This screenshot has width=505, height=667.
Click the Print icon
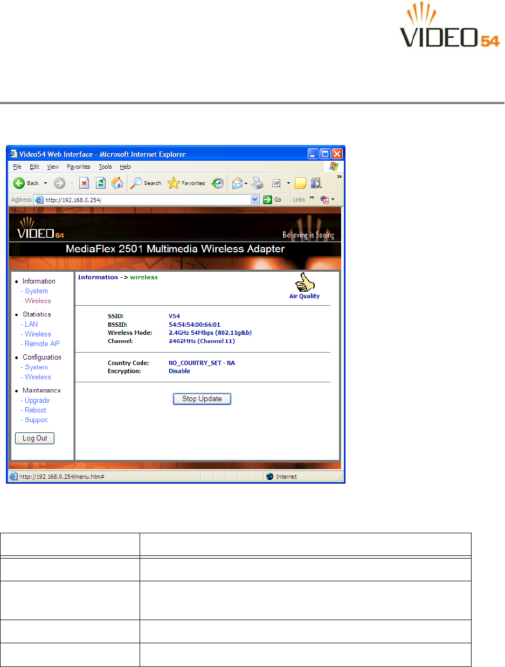coord(258,183)
